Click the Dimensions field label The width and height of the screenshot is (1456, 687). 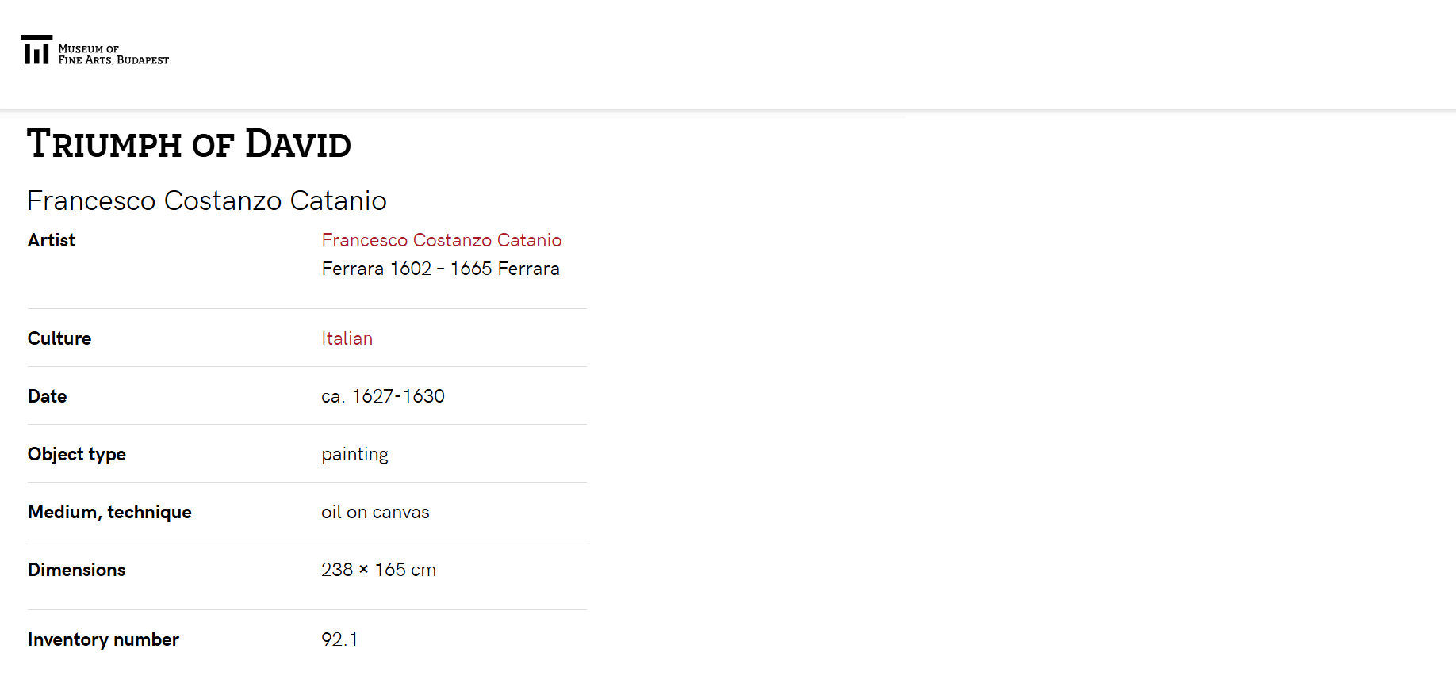tap(77, 570)
